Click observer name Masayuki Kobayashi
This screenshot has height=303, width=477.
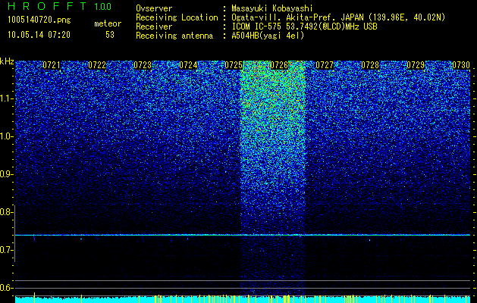click(x=272, y=8)
